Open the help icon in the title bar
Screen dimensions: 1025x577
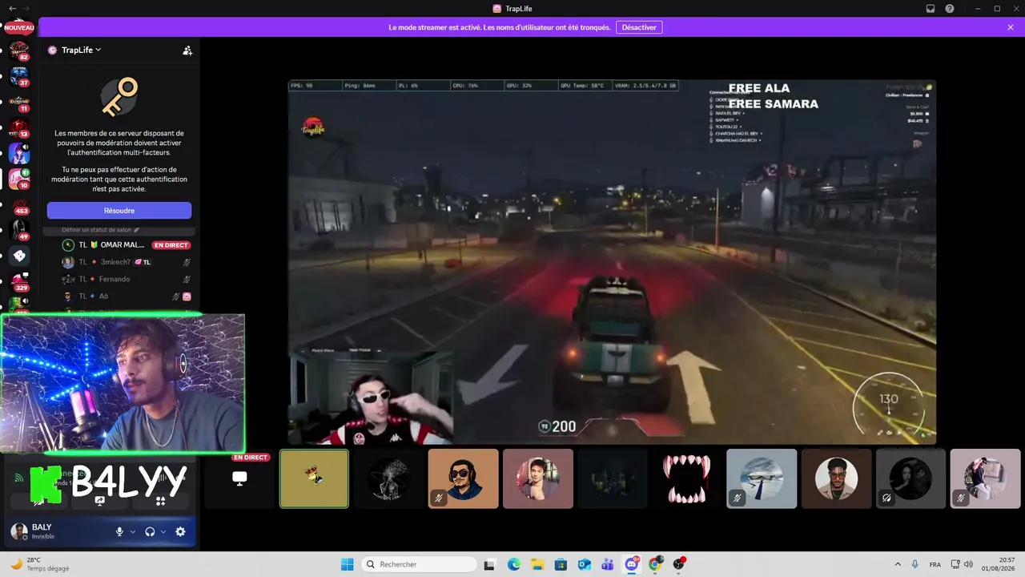[x=950, y=9]
